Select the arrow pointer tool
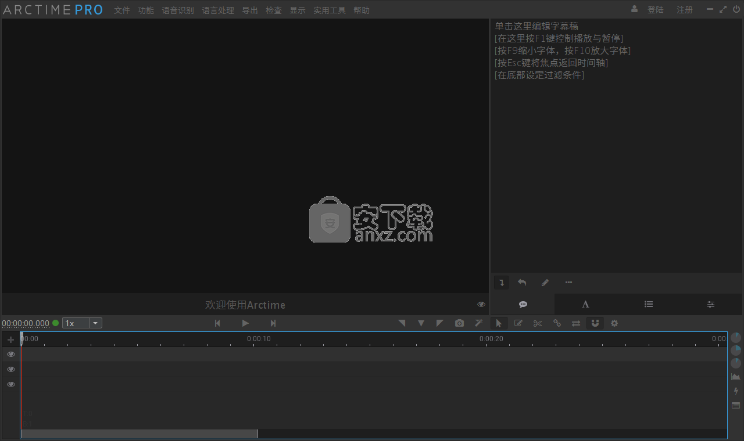 click(499, 323)
